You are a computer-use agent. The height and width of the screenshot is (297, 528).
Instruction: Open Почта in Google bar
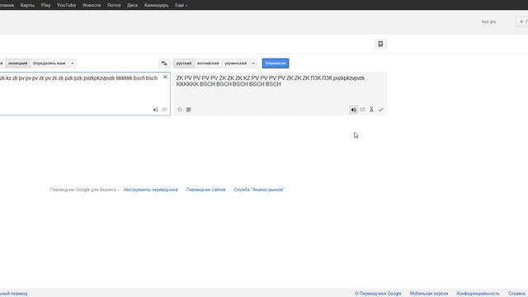pos(114,5)
